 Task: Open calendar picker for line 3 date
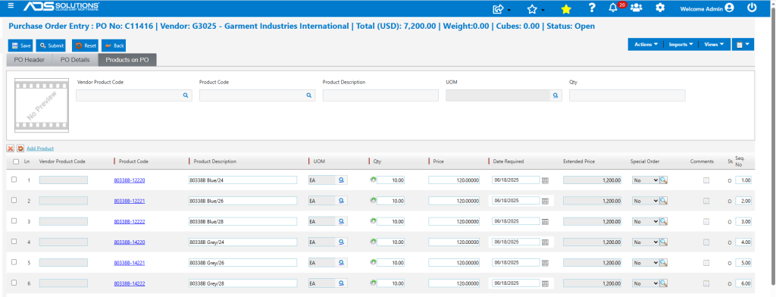coord(545,222)
